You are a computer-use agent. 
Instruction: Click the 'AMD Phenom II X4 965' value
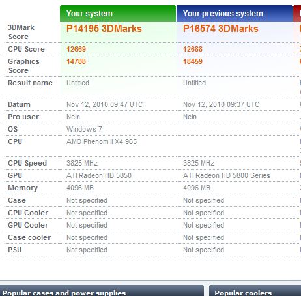(102, 141)
